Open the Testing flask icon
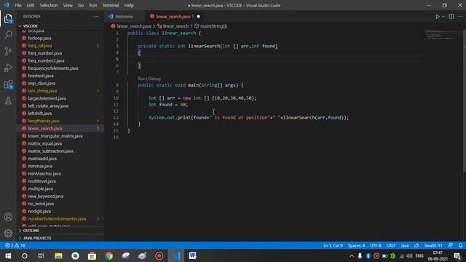Image resolution: width=466 pixels, height=262 pixels. coord(8,100)
